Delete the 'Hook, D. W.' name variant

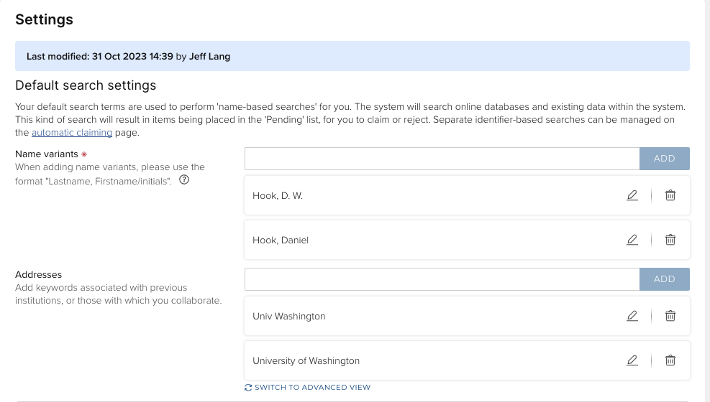(x=670, y=195)
